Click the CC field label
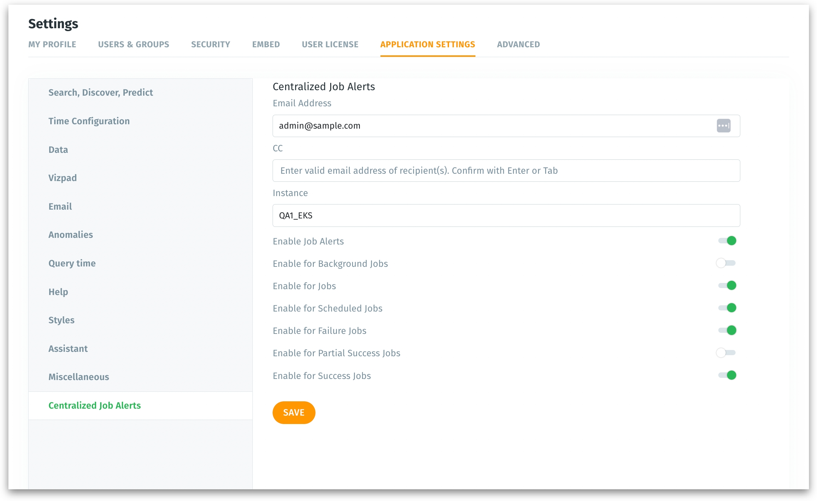The width and height of the screenshot is (817, 501). (278, 148)
